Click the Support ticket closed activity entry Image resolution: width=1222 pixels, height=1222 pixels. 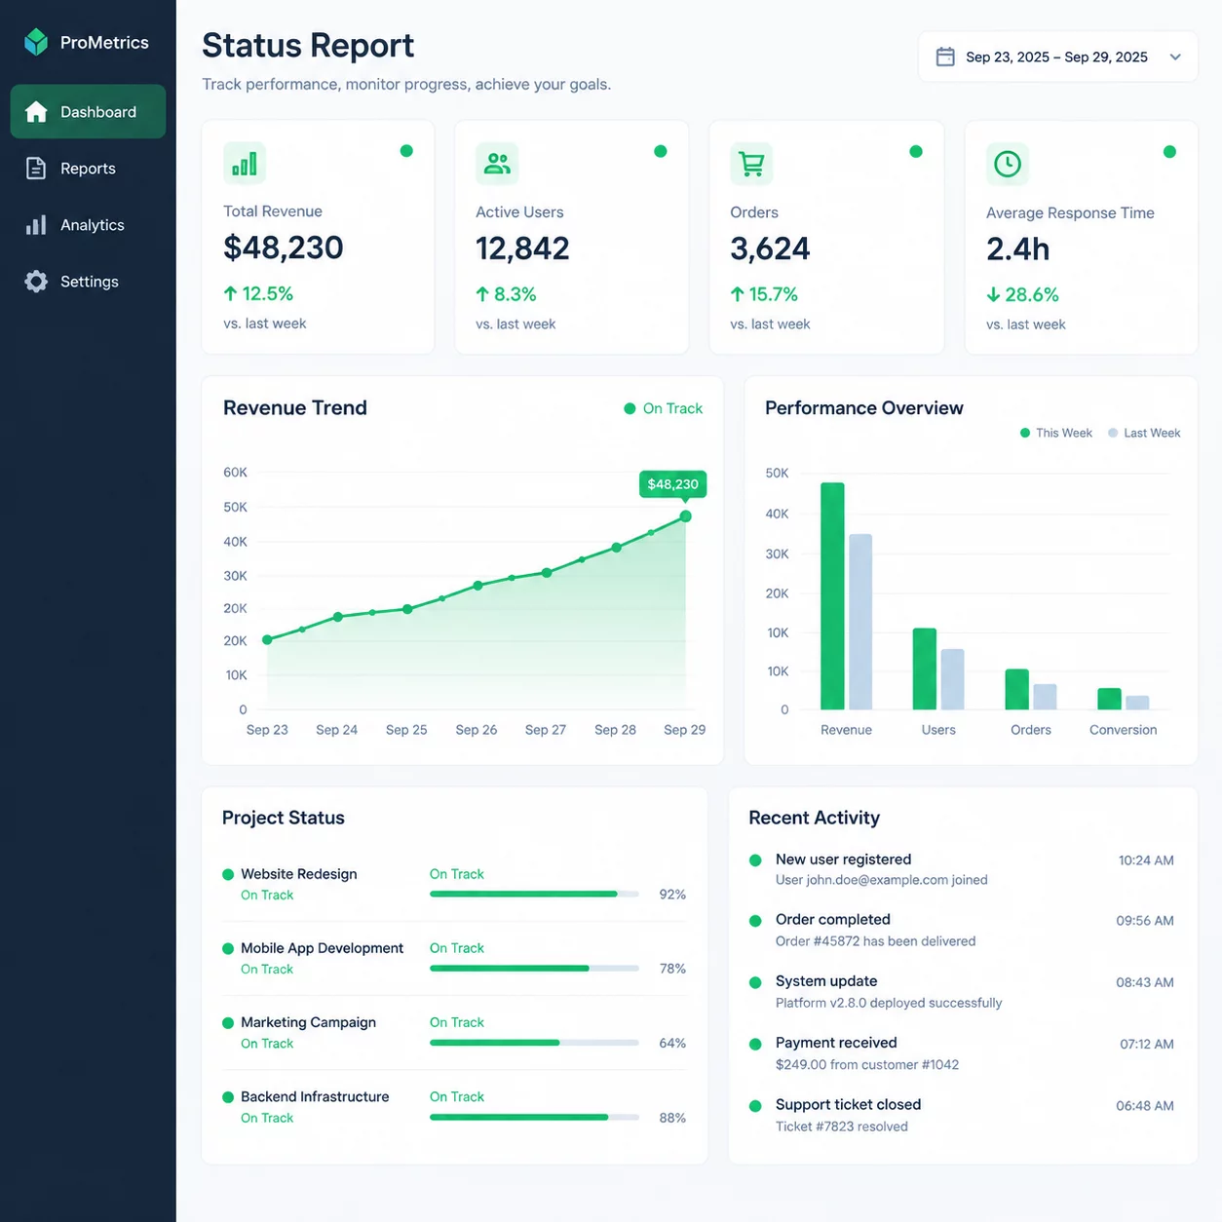(961, 1115)
